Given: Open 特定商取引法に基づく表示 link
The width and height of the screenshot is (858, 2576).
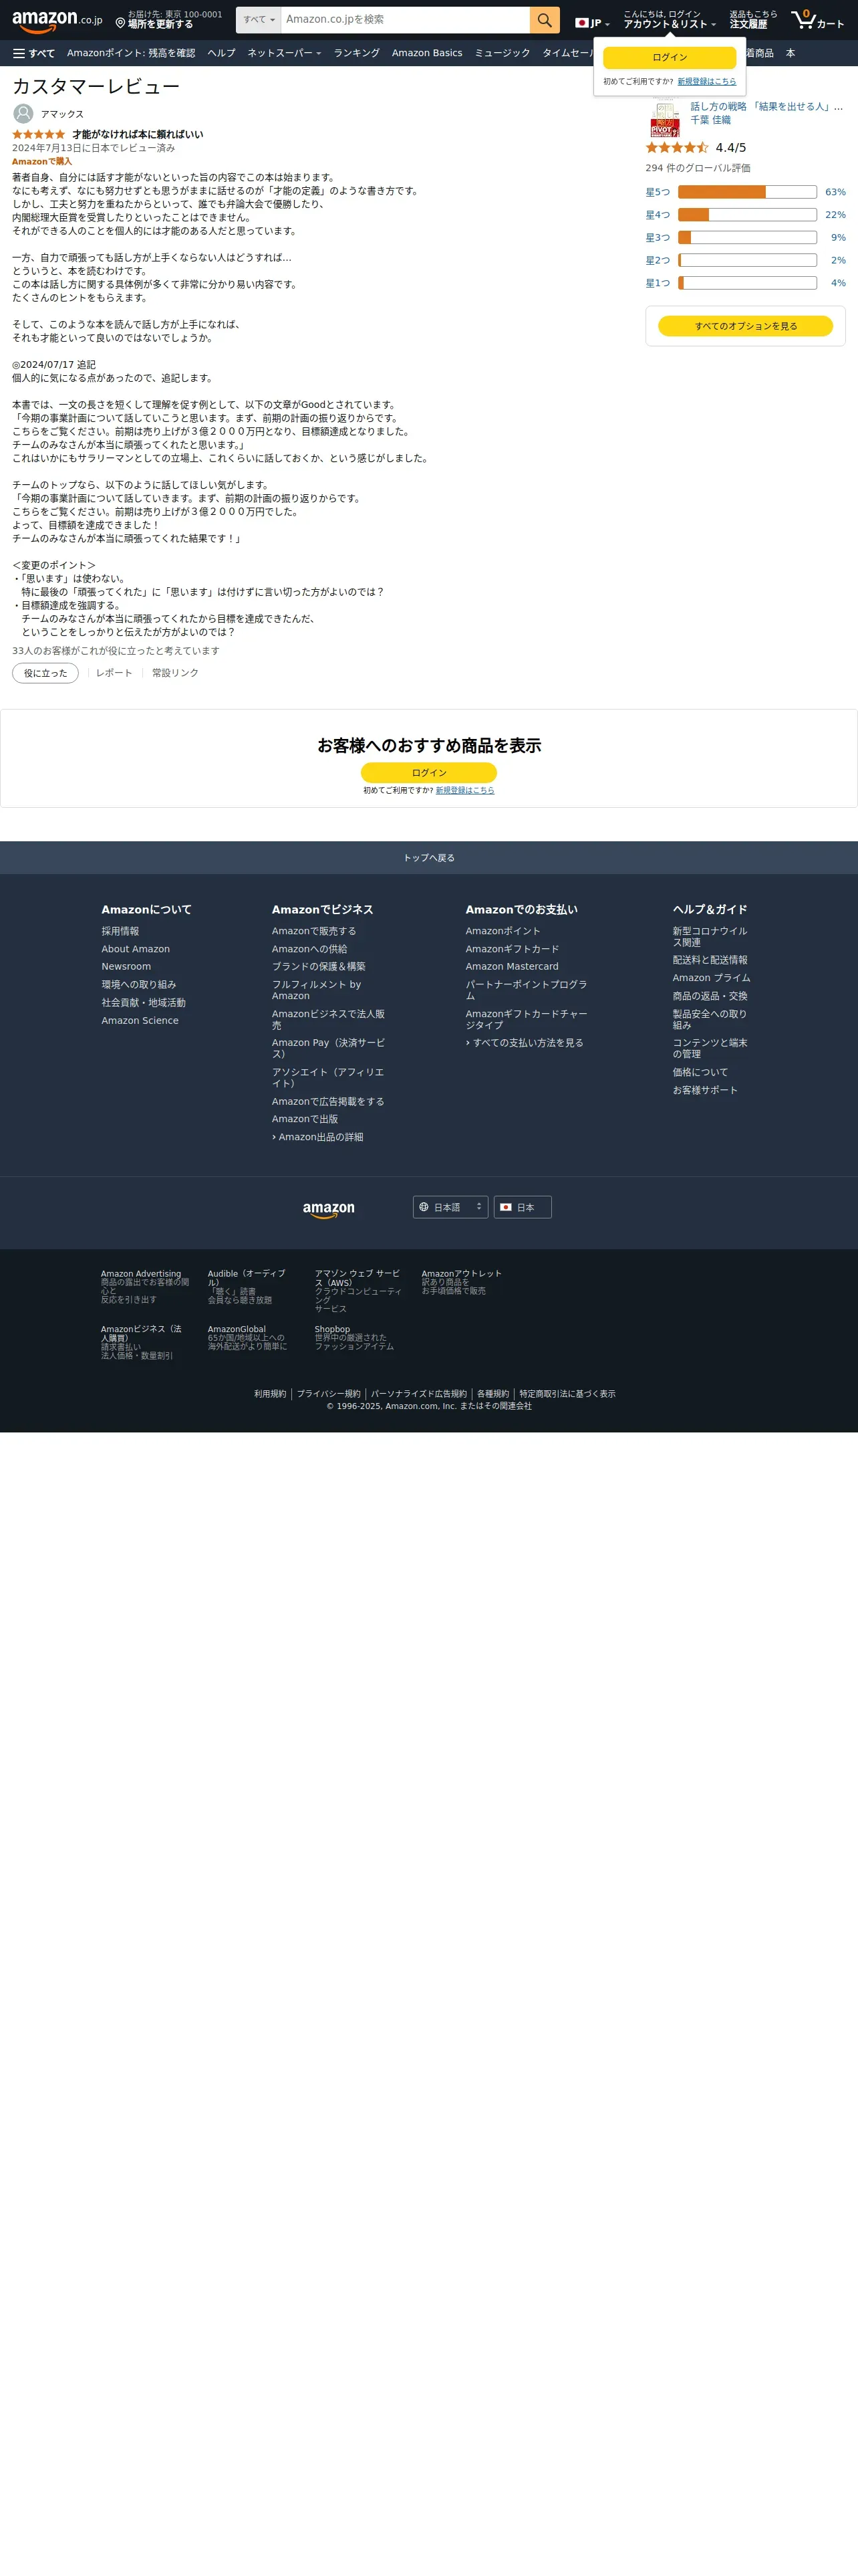Looking at the screenshot, I should click(x=567, y=1394).
